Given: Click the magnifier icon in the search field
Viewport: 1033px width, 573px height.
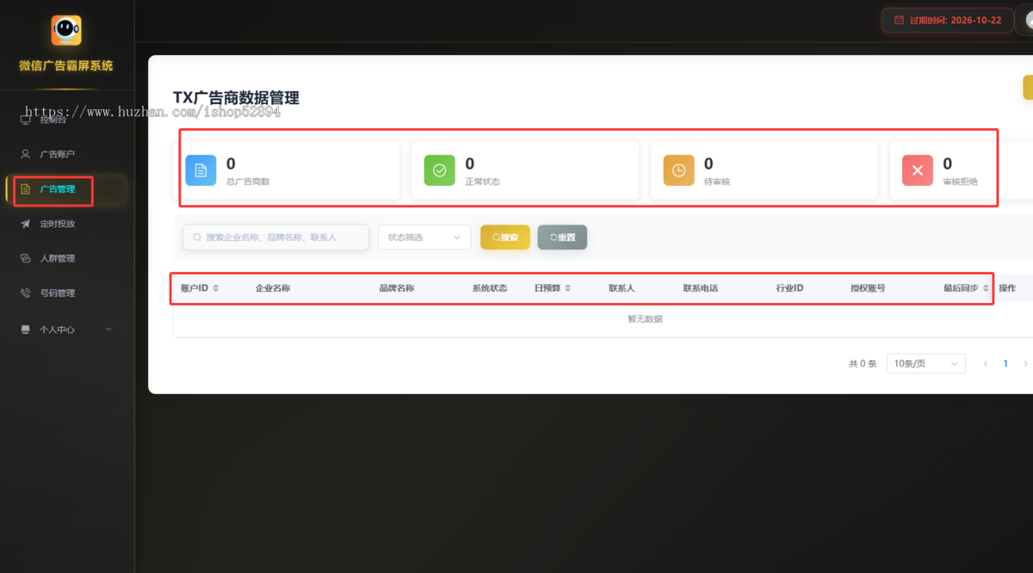Looking at the screenshot, I should point(197,237).
